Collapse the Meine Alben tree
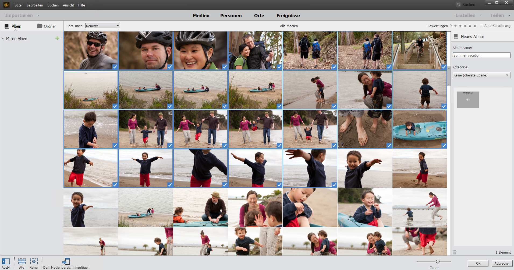Viewport: 514px width, 270px height. coord(3,38)
